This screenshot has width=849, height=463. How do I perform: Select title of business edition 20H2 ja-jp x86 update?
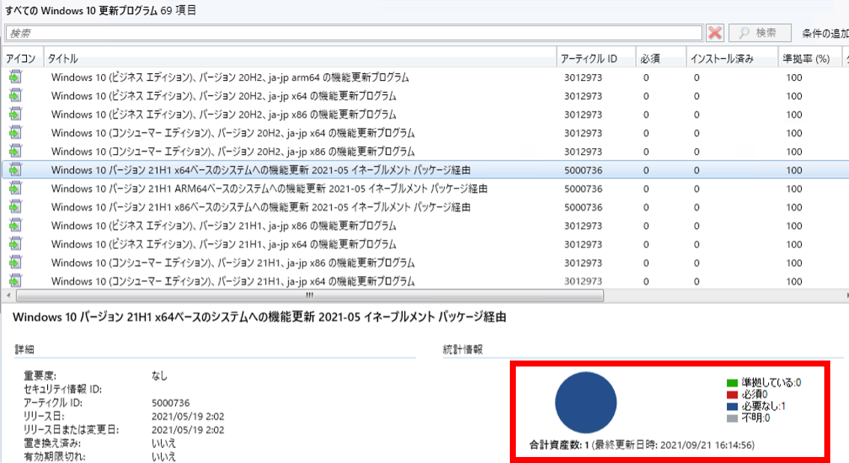[224, 114]
